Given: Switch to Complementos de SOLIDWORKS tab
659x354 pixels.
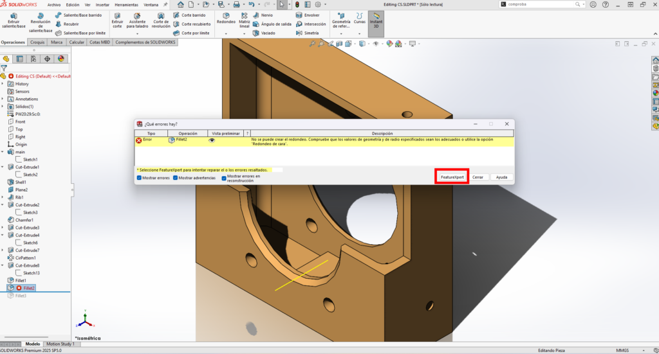Looking at the screenshot, I should (145, 42).
